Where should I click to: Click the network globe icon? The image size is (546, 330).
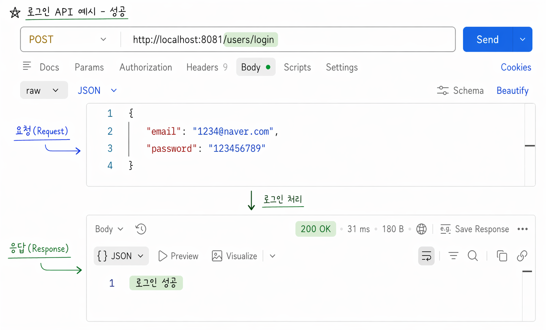tap(421, 229)
